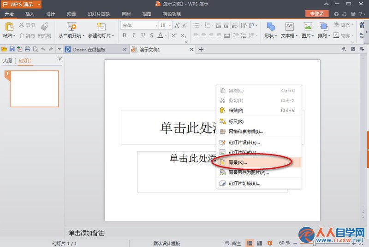The width and height of the screenshot is (369, 247).
Task: Decrease font size with smaller A
Action: [x=184, y=25]
